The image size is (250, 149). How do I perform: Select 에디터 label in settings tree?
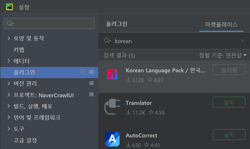[21, 61]
